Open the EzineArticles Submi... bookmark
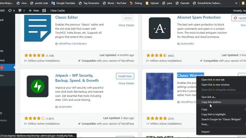This screenshot has width=246, height=138. pyautogui.click(x=207, y=3)
